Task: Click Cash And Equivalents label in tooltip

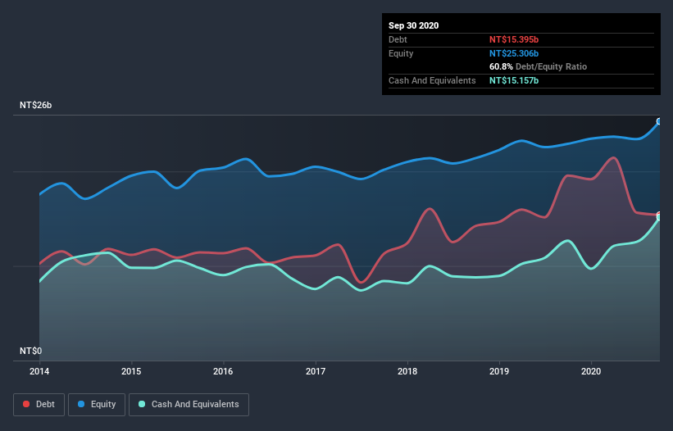Action: (x=432, y=80)
